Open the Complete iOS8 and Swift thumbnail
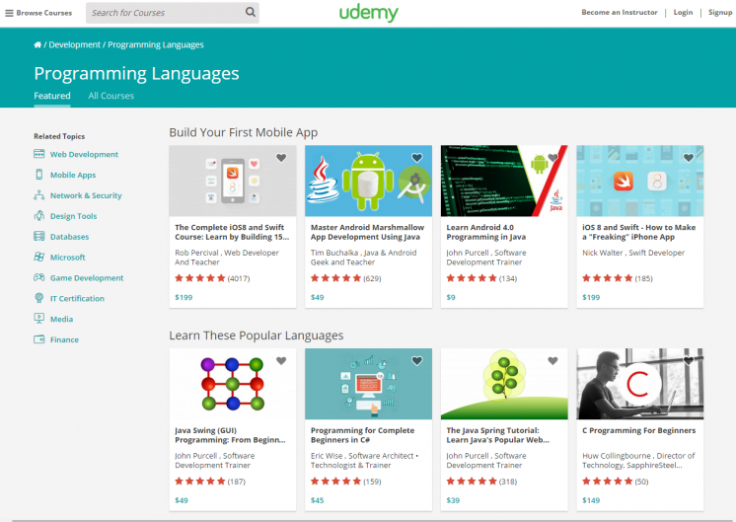736x522 pixels. point(233,181)
